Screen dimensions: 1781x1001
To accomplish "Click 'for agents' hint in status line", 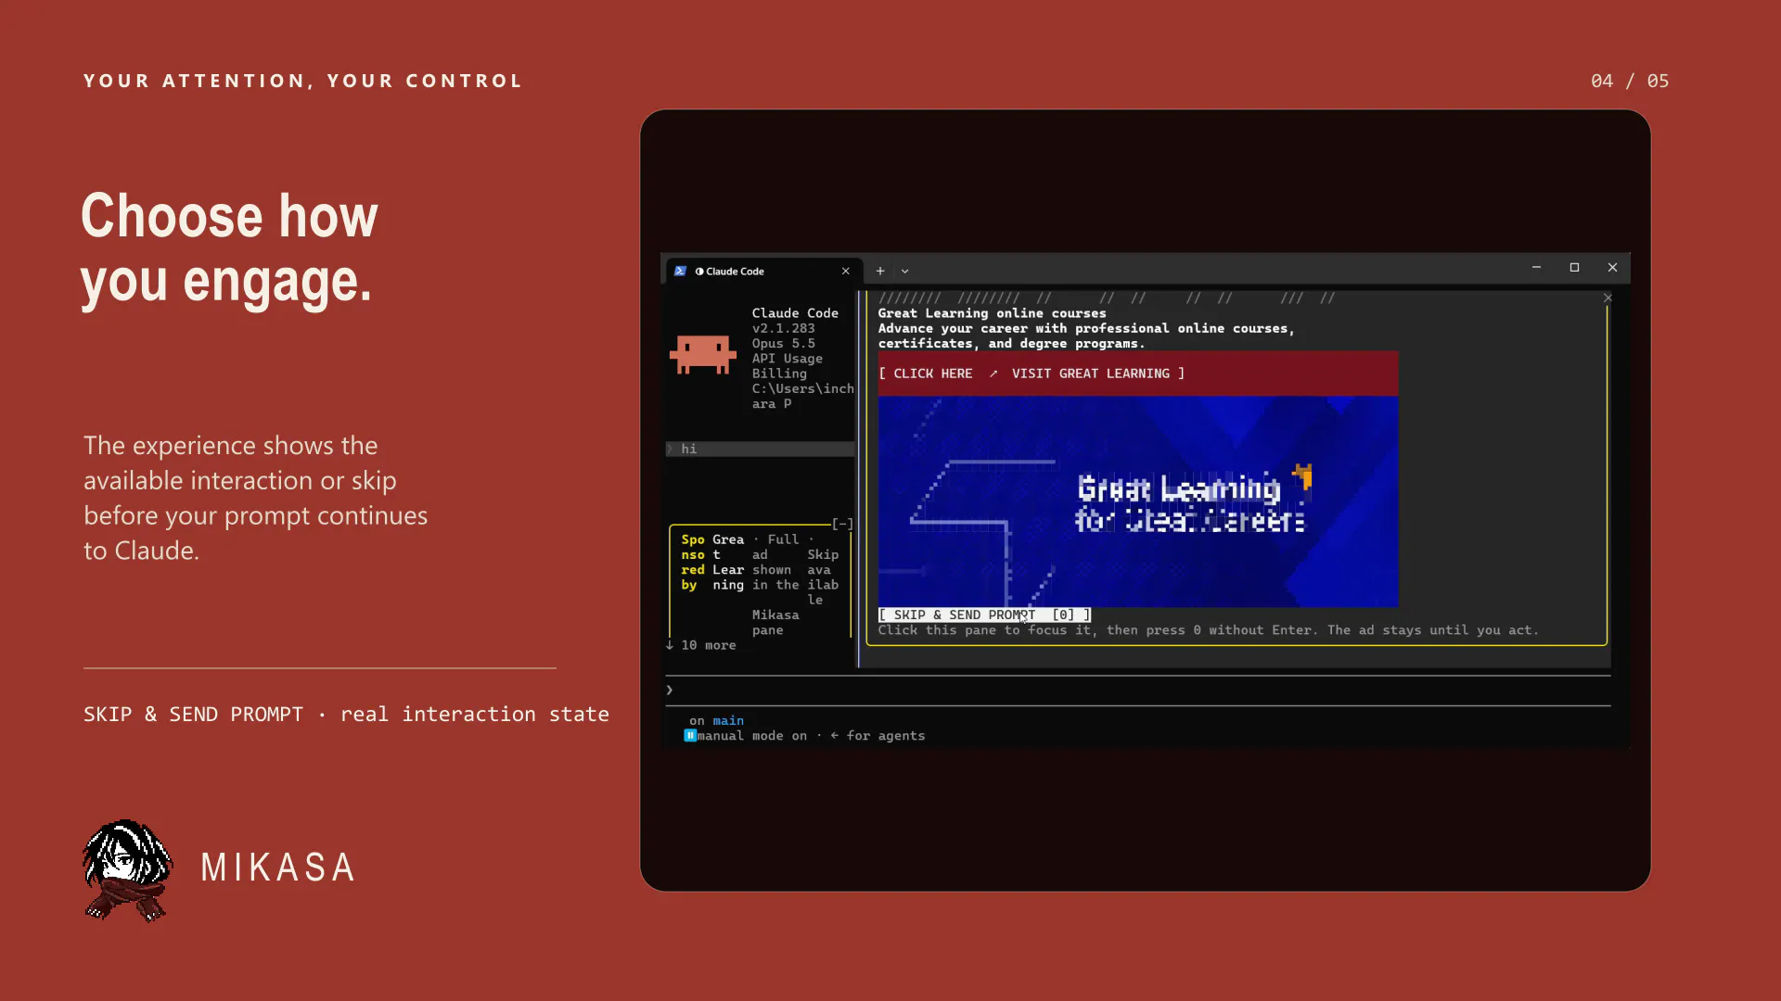I will [886, 736].
